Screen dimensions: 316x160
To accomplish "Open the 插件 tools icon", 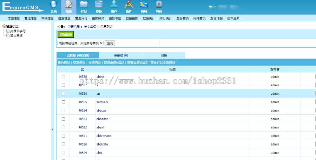I will (x=129, y=5).
